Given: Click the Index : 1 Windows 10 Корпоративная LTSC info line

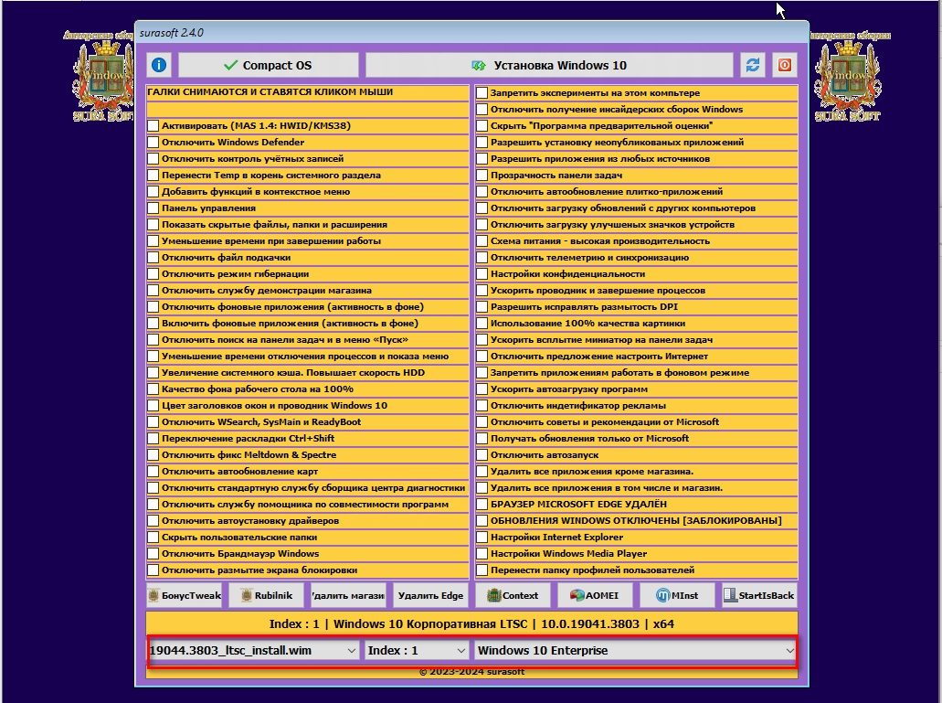Looking at the screenshot, I should click(471, 623).
